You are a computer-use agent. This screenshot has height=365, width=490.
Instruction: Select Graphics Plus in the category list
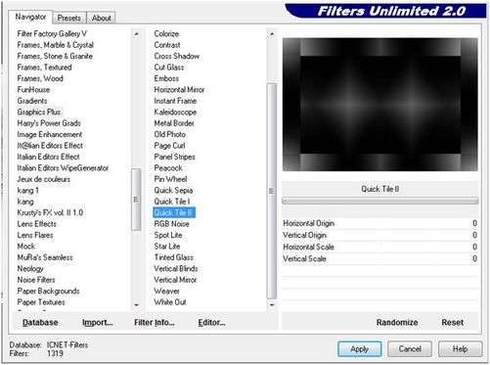(x=39, y=112)
